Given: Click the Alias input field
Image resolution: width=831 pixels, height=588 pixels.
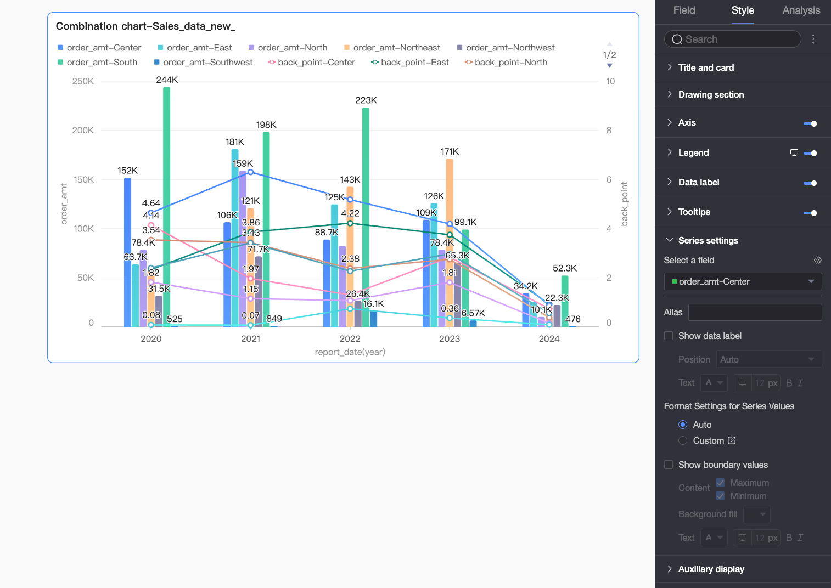Looking at the screenshot, I should pos(755,312).
